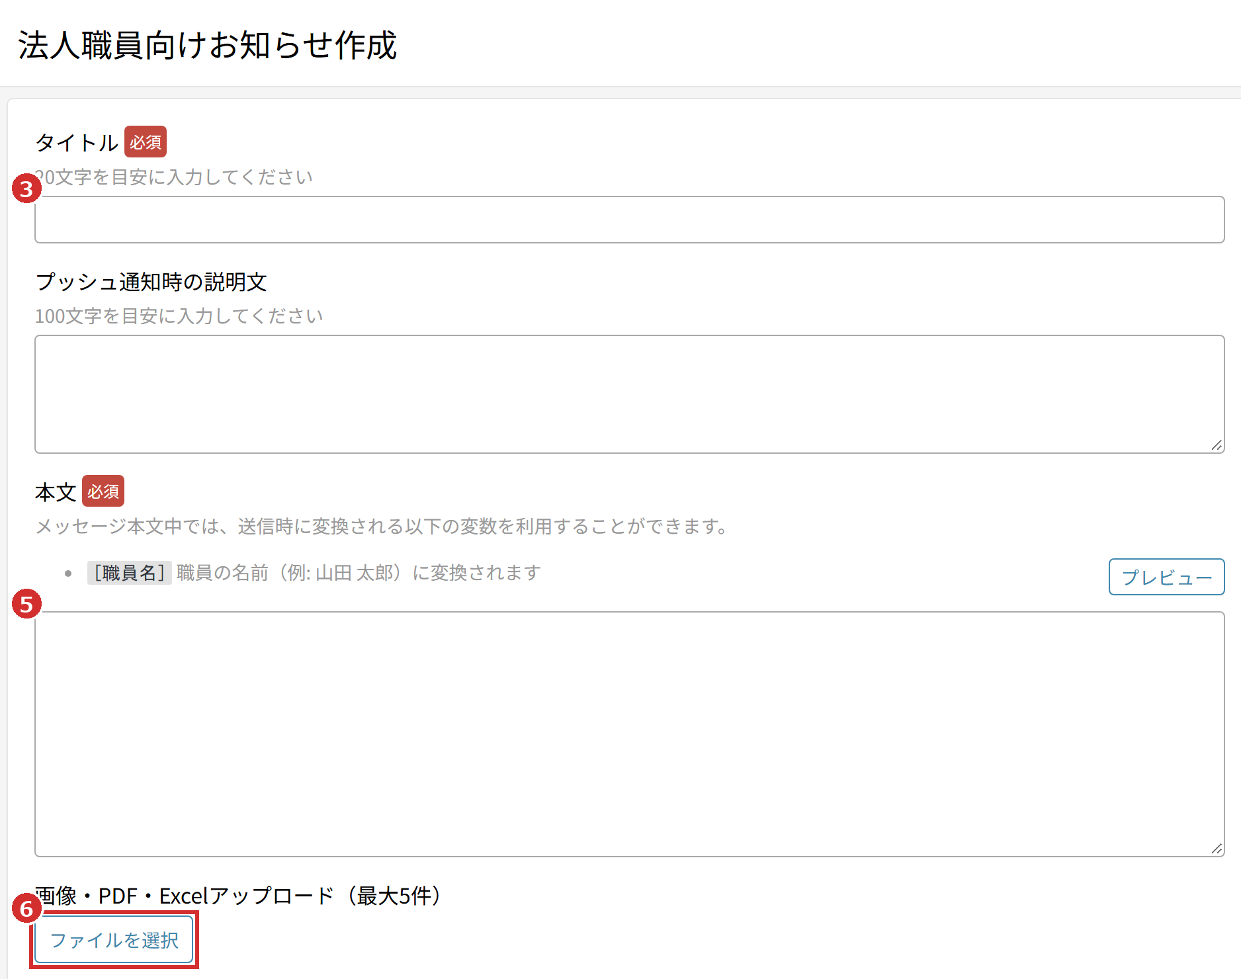Click the title input field

[629, 220]
